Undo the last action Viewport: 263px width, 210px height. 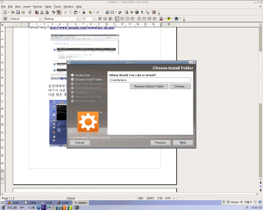90,12
